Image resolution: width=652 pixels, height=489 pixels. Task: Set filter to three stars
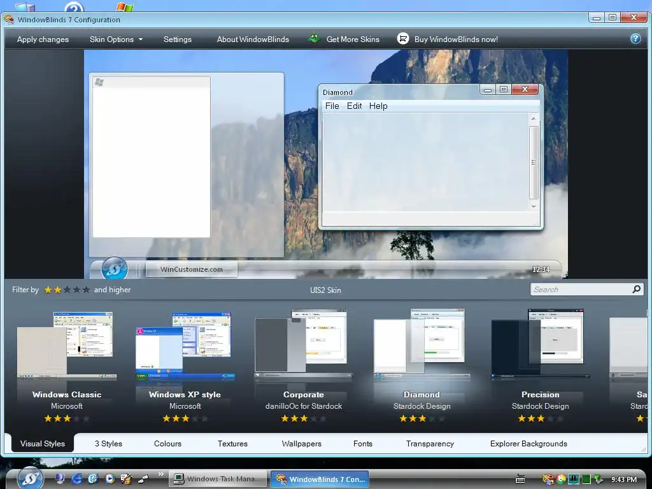67,290
